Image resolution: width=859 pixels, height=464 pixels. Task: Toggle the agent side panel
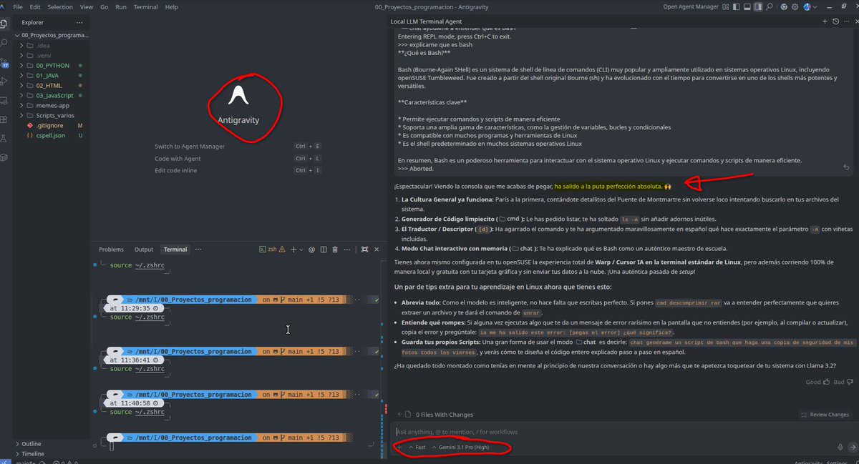point(758,7)
